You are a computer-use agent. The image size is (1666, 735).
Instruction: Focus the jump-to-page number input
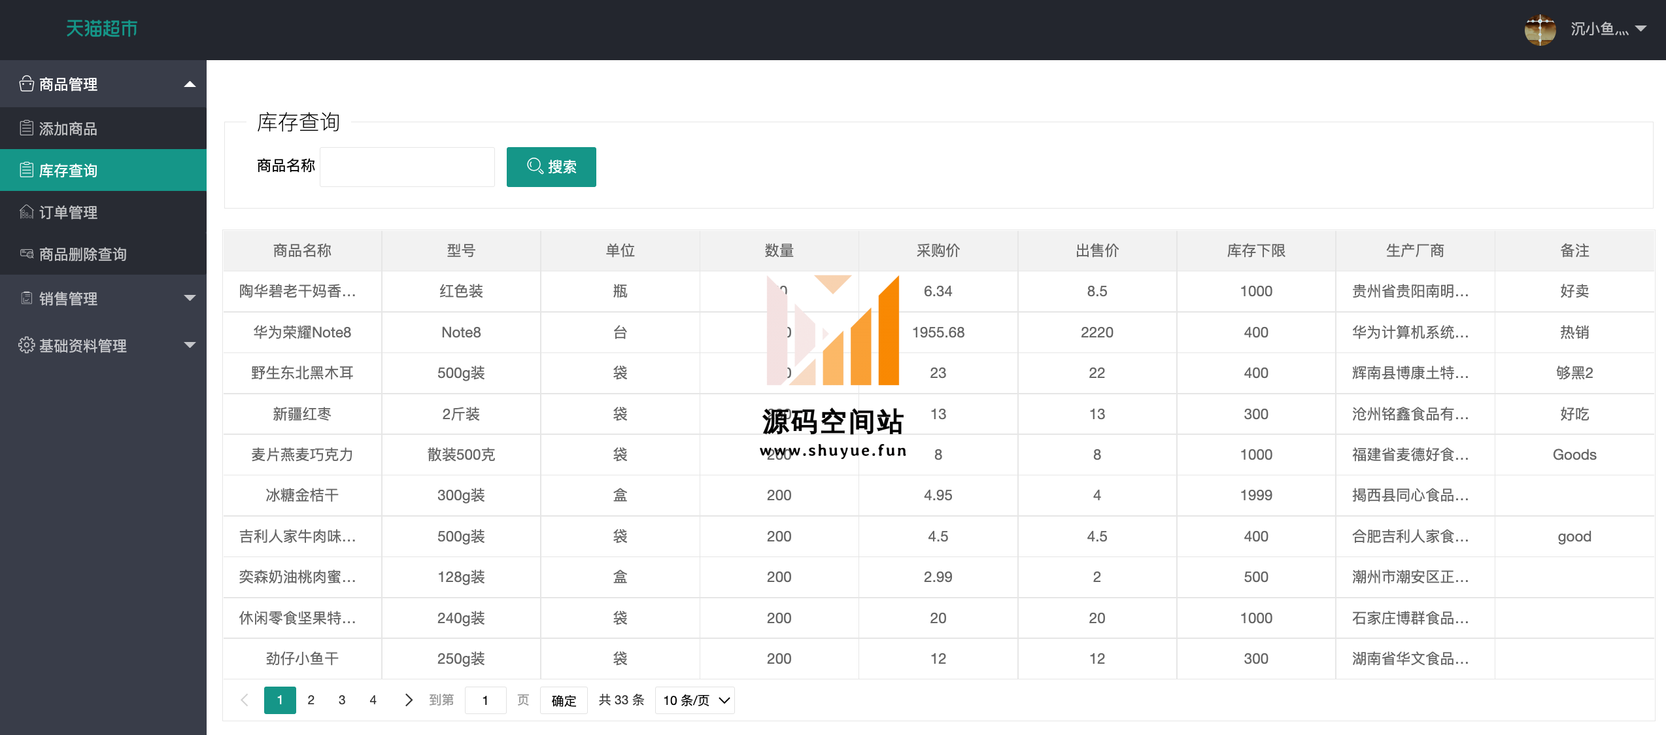(x=485, y=700)
